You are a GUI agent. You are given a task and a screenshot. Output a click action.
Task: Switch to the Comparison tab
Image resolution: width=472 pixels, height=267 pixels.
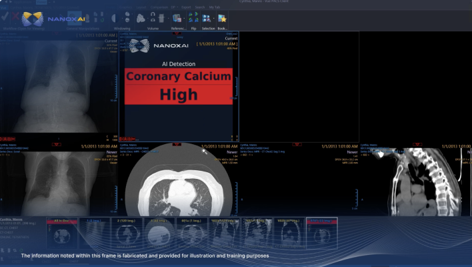click(x=159, y=7)
